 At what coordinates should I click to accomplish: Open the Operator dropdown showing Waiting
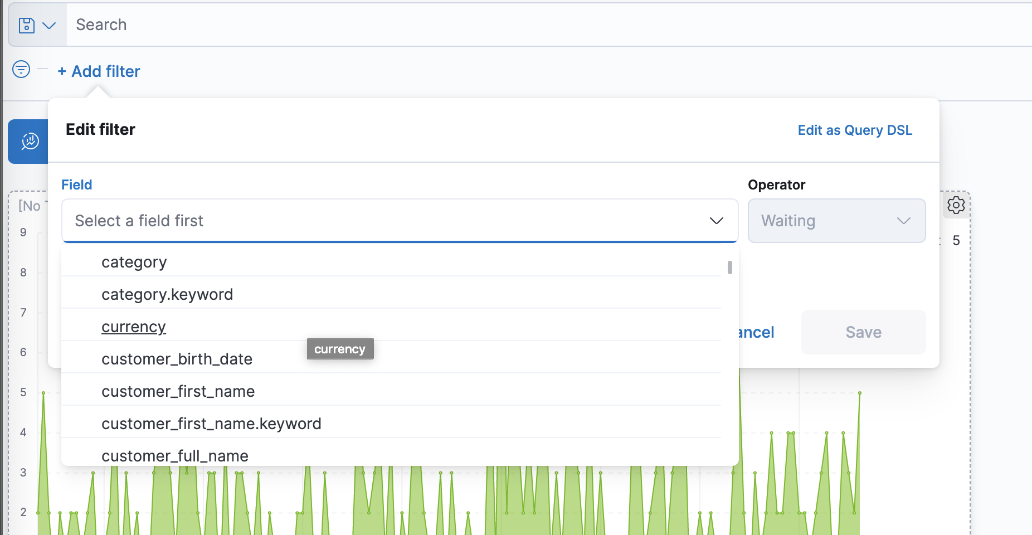(836, 221)
